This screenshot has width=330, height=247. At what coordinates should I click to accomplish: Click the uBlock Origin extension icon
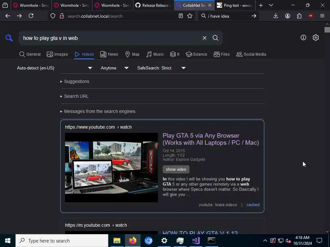click(311, 16)
